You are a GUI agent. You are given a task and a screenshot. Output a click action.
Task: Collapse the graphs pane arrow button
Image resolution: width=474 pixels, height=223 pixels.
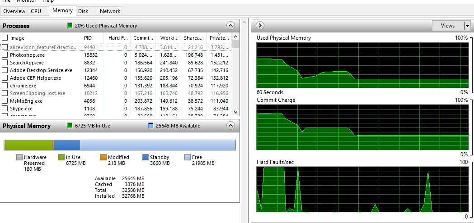260,26
